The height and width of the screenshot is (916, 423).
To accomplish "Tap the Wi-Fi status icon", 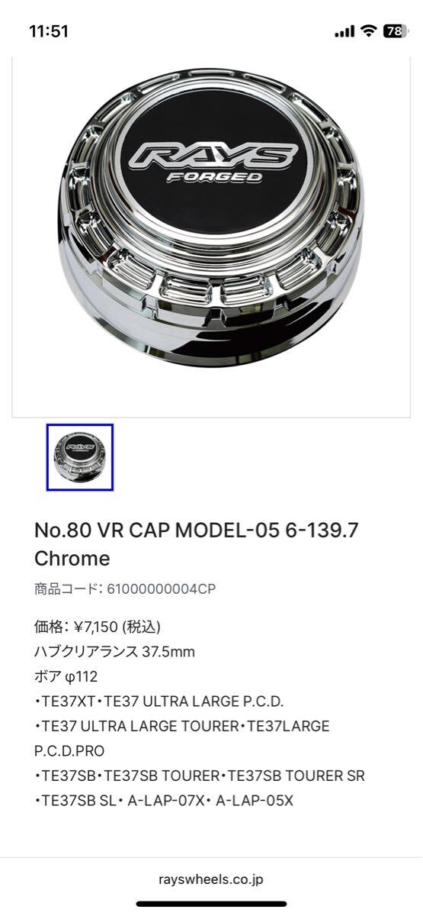I will (369, 31).
